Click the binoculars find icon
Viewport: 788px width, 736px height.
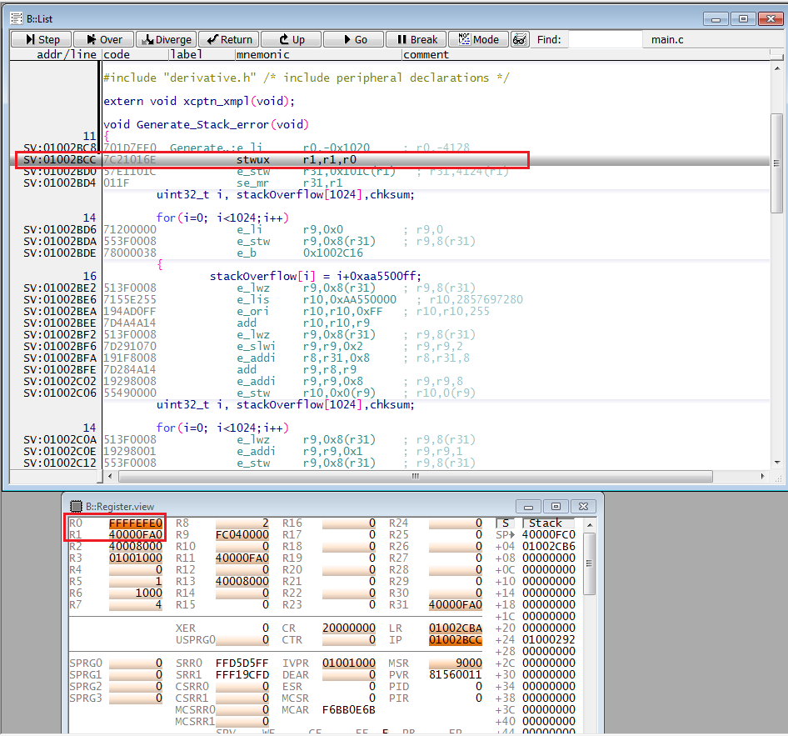(520, 39)
